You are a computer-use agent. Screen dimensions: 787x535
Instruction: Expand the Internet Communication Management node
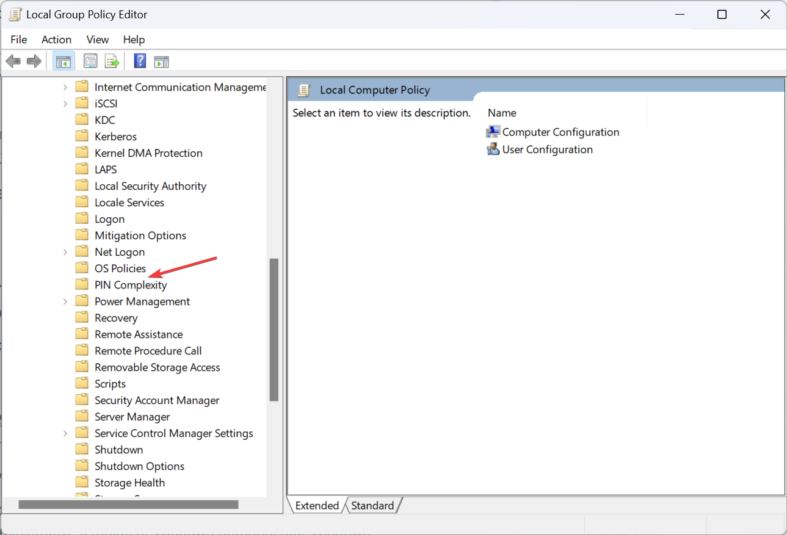point(65,87)
